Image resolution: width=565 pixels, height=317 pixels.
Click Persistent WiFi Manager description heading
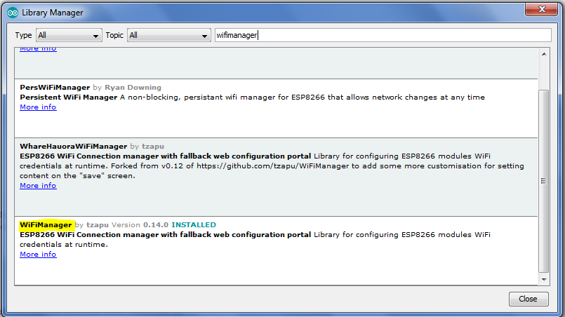pos(69,97)
